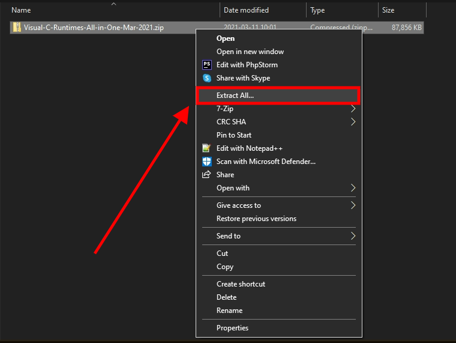This screenshot has width=456, height=343.
Task: Click the Microsoft Defender shield icon
Action: 207,162
